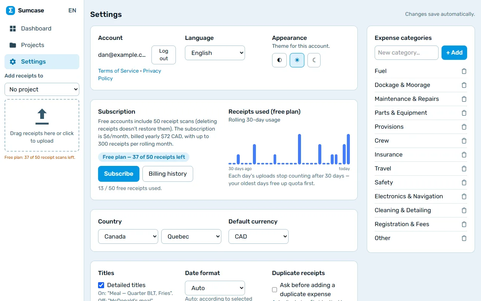The image size is (481, 301).
Task: Click the Subscribe button
Action: (119, 174)
